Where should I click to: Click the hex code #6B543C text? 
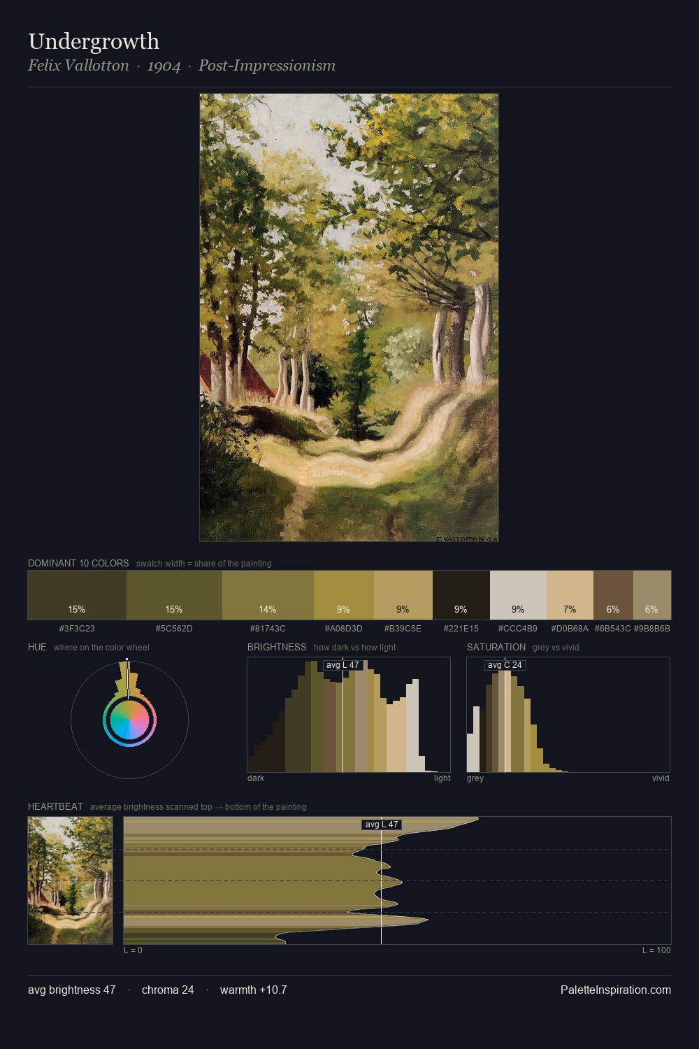coord(613,629)
